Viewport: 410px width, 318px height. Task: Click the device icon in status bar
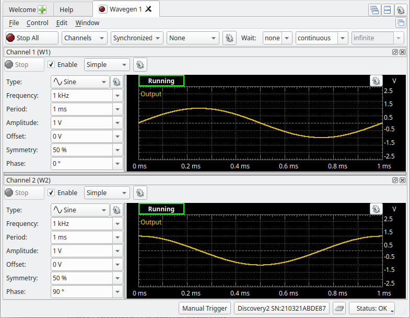point(339,308)
